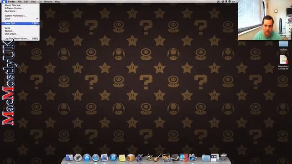
Task: Select the highlighted Force Quit entry
Action: [21, 23]
